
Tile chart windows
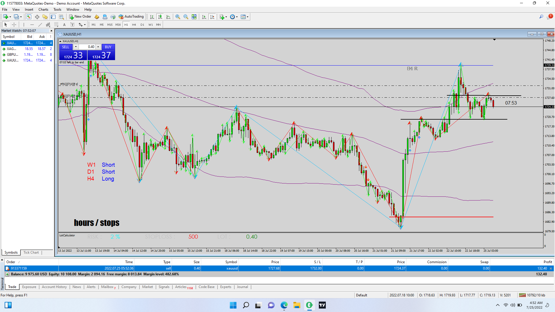point(194,17)
